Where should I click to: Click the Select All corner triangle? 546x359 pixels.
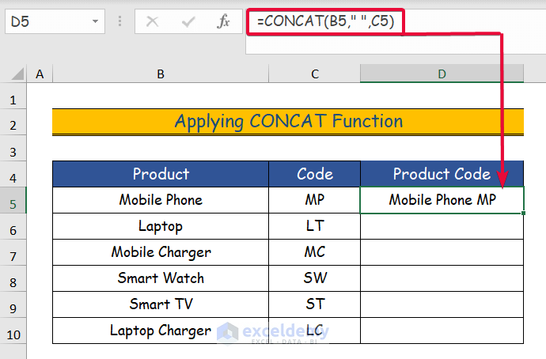point(14,74)
